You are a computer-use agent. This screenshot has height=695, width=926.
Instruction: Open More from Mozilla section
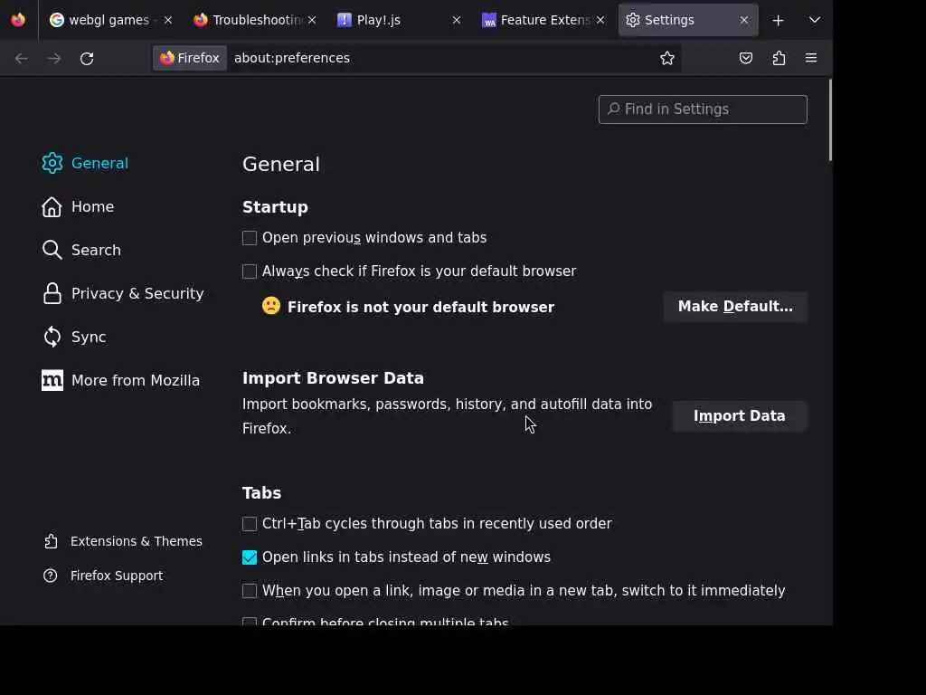pos(135,380)
